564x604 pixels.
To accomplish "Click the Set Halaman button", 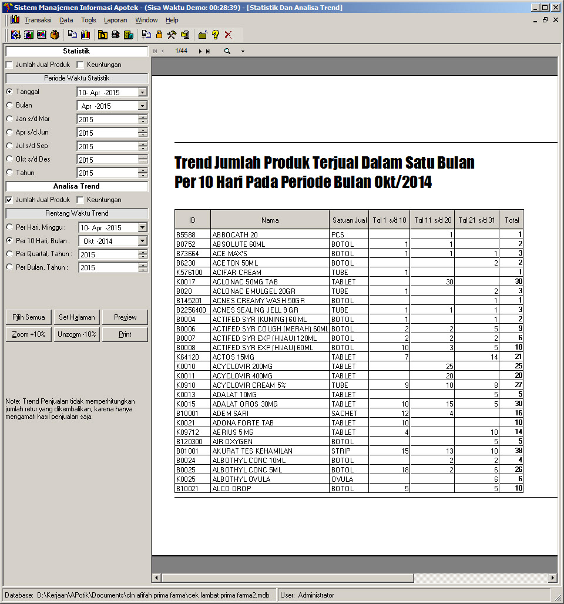I will (x=76, y=317).
